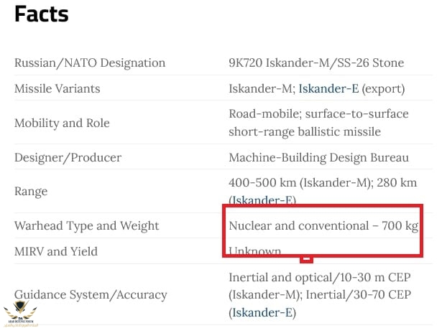Select the Warhead Type and Weight label
The width and height of the screenshot is (442, 328).
click(87, 226)
